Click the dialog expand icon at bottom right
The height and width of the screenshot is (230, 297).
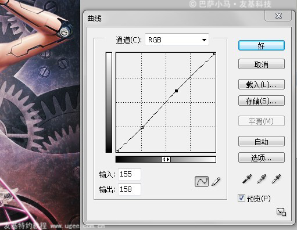click(x=281, y=212)
